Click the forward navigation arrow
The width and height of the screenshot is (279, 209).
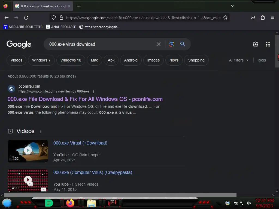[x=16, y=18]
